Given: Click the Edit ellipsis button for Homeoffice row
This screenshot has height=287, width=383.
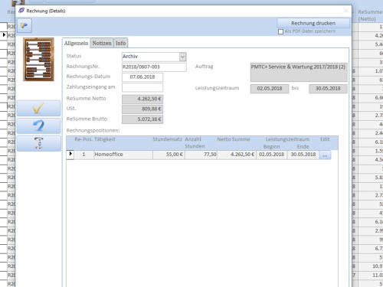Looking at the screenshot, I should click(x=325, y=155).
